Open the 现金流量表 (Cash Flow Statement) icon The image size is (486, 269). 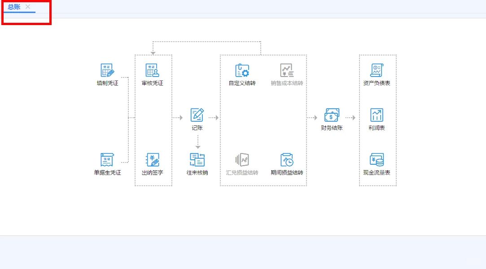pos(377,161)
